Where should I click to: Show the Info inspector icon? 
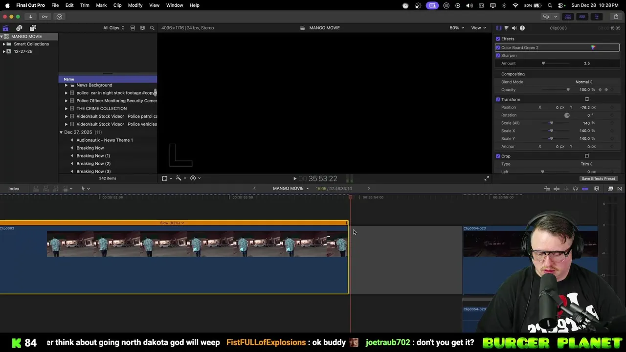click(522, 28)
